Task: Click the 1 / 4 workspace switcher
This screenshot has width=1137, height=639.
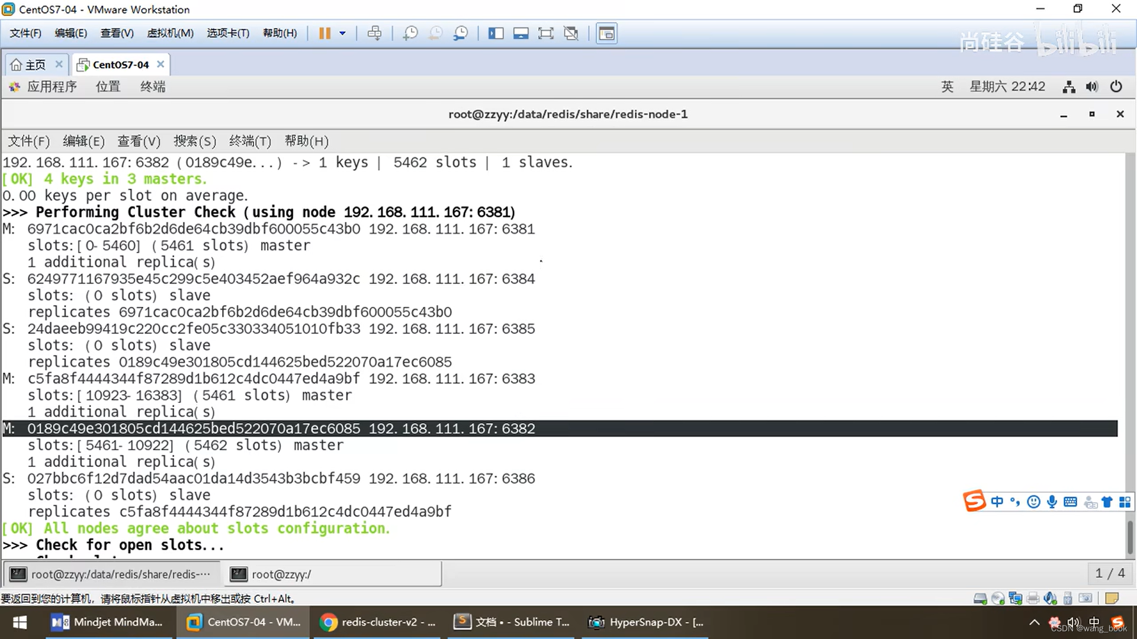Action: coord(1109,573)
